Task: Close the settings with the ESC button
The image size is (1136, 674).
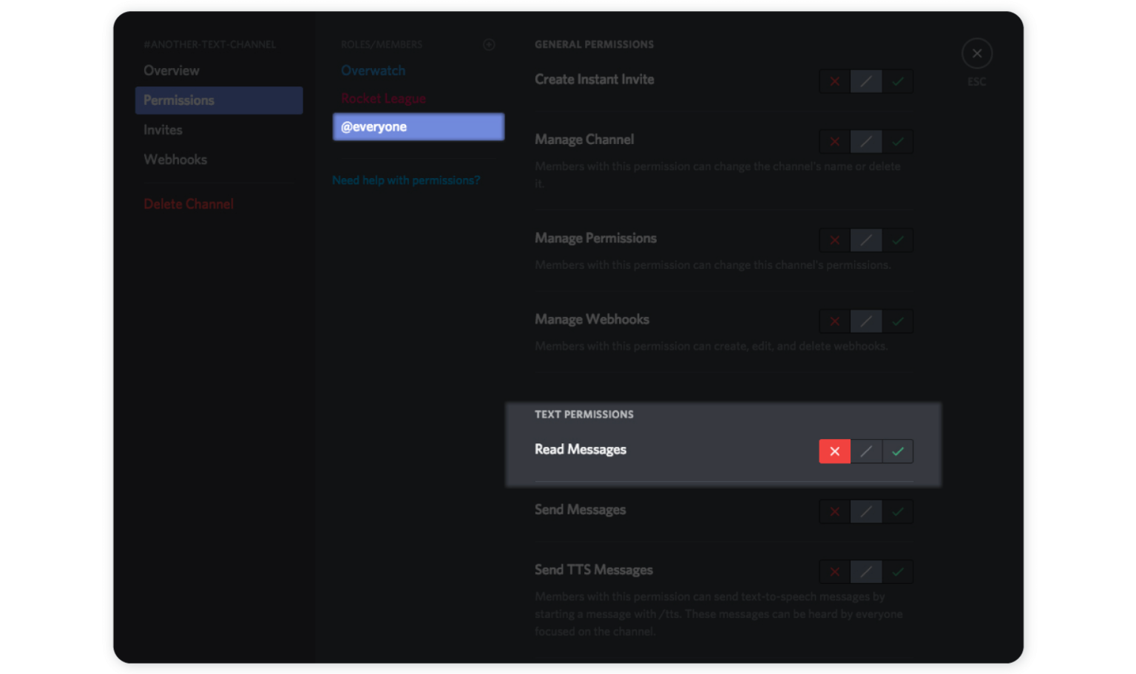Action: [976, 53]
